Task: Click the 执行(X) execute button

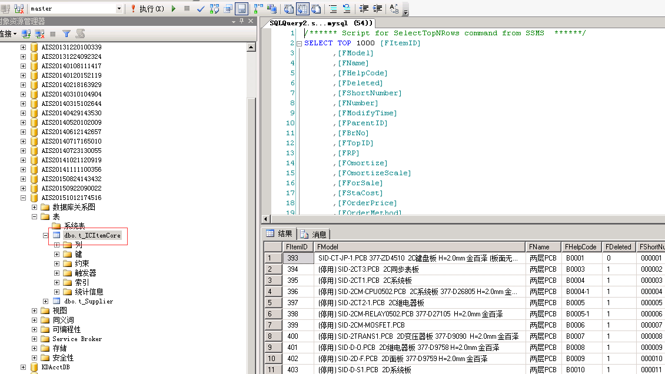Action: (x=147, y=8)
